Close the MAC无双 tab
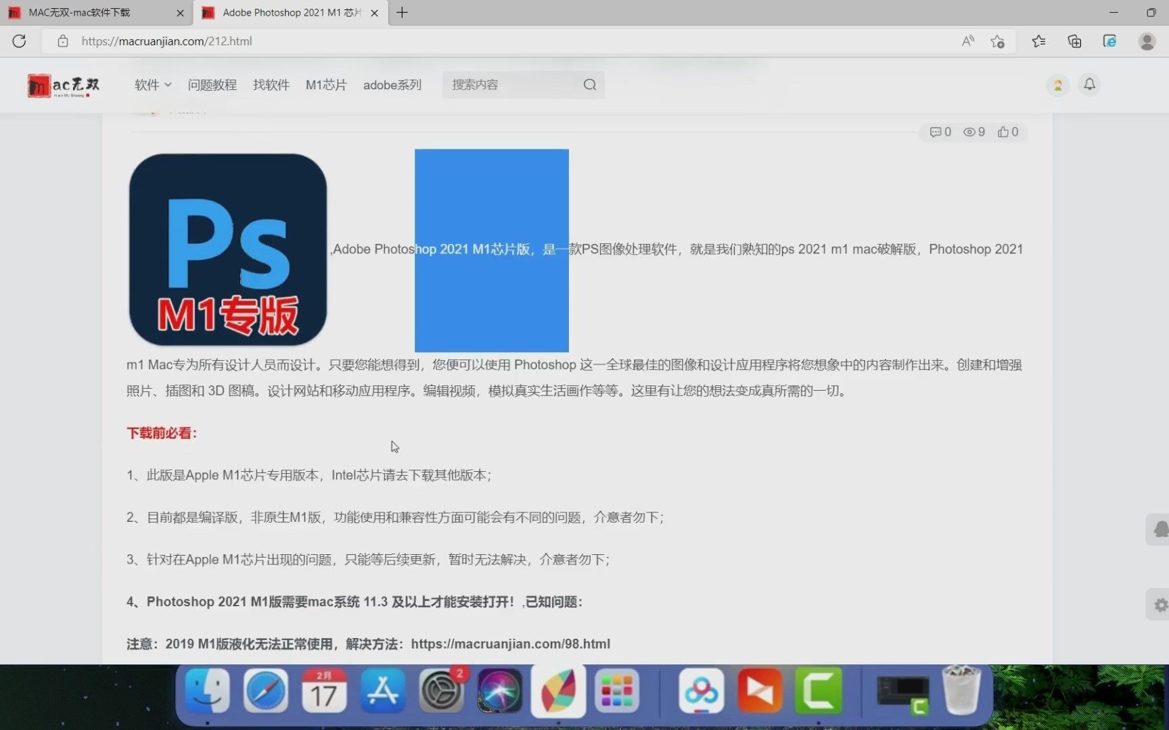This screenshot has width=1169, height=730. [x=180, y=13]
